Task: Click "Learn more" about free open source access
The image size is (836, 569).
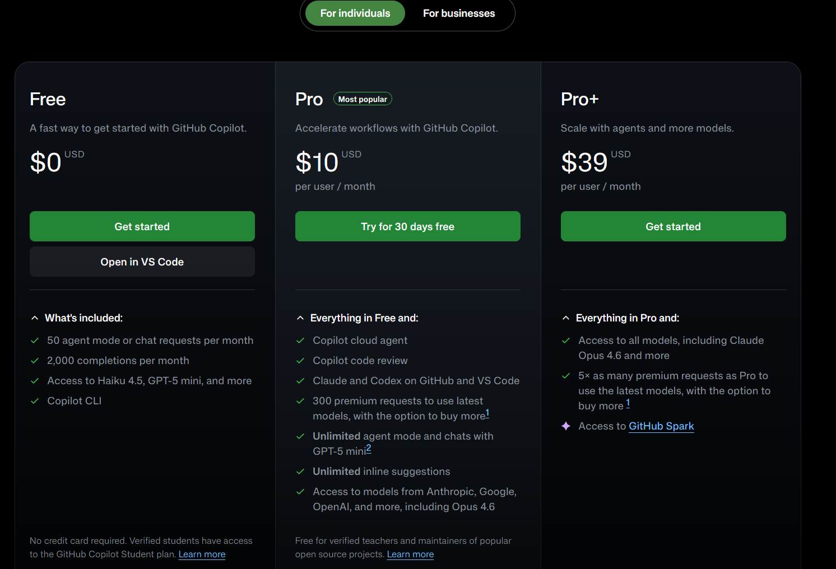Action: coord(410,554)
